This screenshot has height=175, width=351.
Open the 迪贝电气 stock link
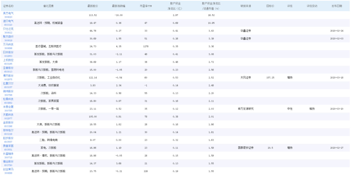click(8, 21)
